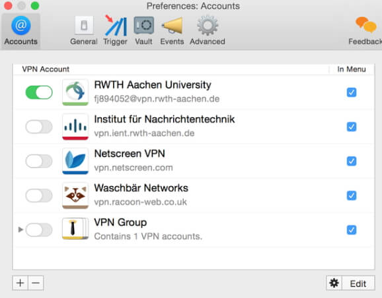The image size is (382, 298).
Task: Turn on Institut für Nachrichtentechnik VPN switch
Action: 39,126
